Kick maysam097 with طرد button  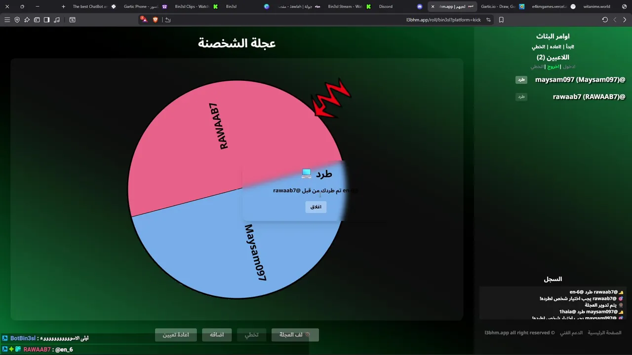tap(521, 80)
